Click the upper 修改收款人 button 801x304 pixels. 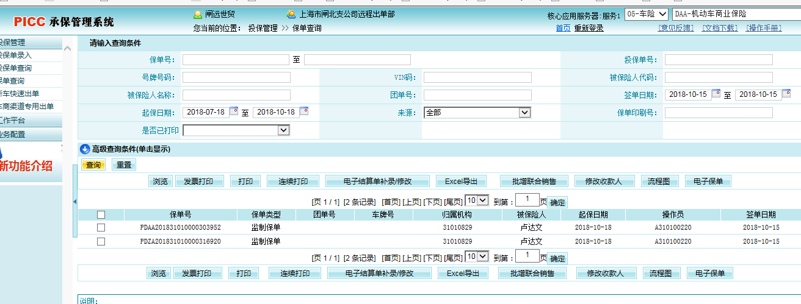[x=603, y=181]
